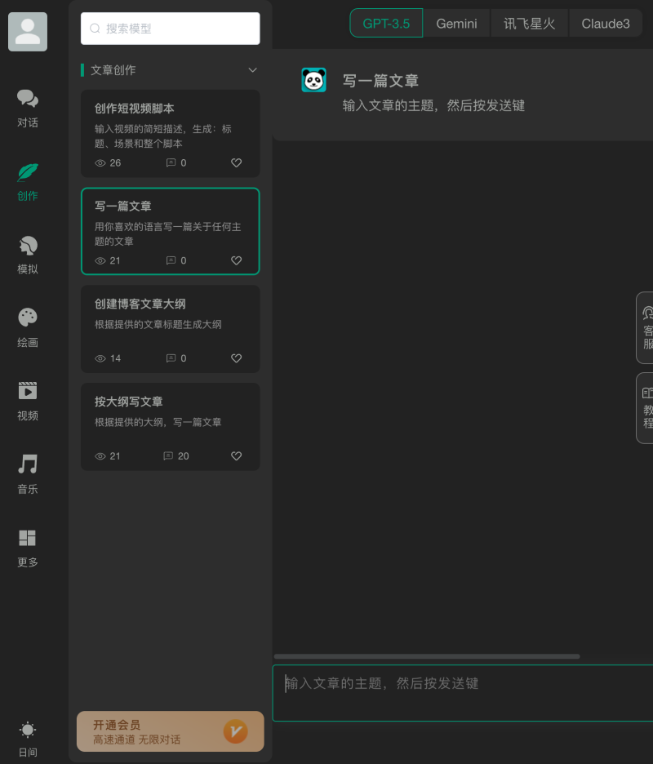653x764 pixels.
Task: Open the 绘画 palette section
Action: tap(28, 328)
